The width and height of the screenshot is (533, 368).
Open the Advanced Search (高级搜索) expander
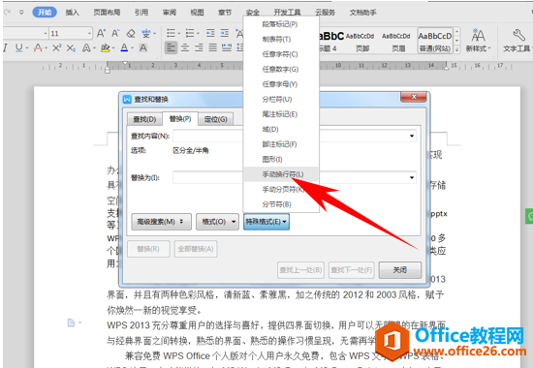coord(162,222)
